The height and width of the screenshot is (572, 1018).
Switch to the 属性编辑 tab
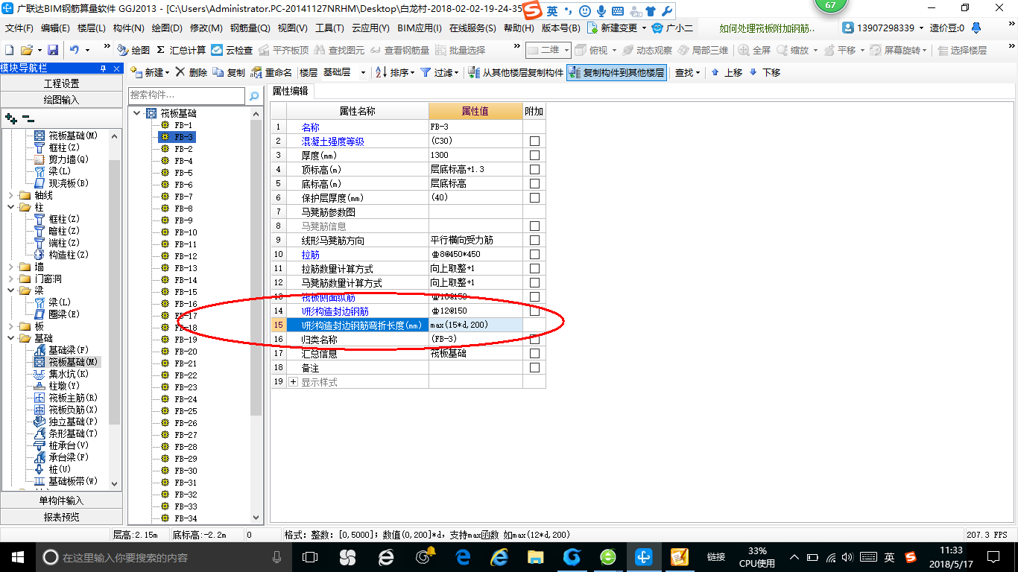click(x=291, y=91)
